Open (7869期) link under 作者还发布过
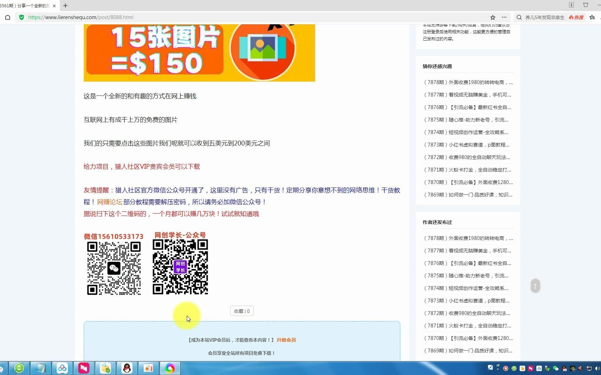Screen dimensions: 601x375 point(468,351)
